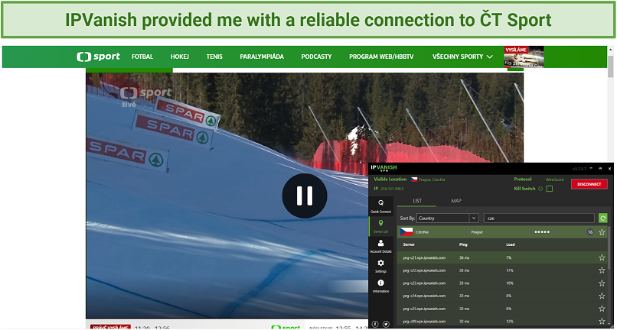Open the Hokej menu item
Viewport: 617px width, 330px height.
[180, 57]
